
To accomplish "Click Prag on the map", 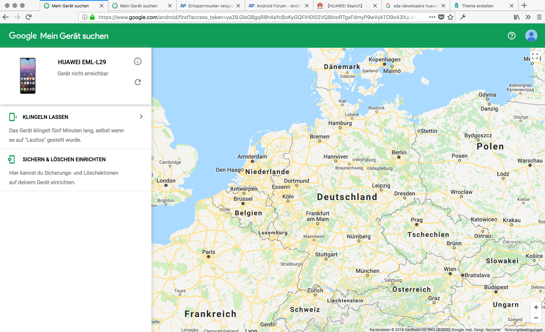I will 417,220.
